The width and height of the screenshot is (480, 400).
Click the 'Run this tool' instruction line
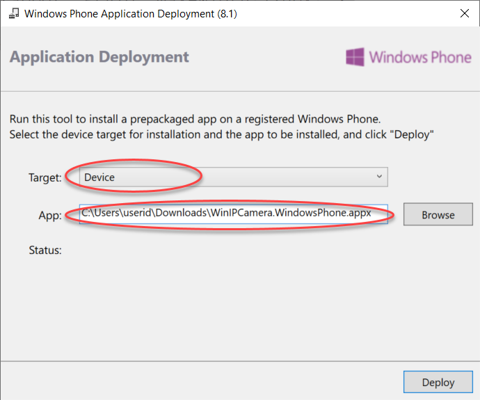(195, 119)
